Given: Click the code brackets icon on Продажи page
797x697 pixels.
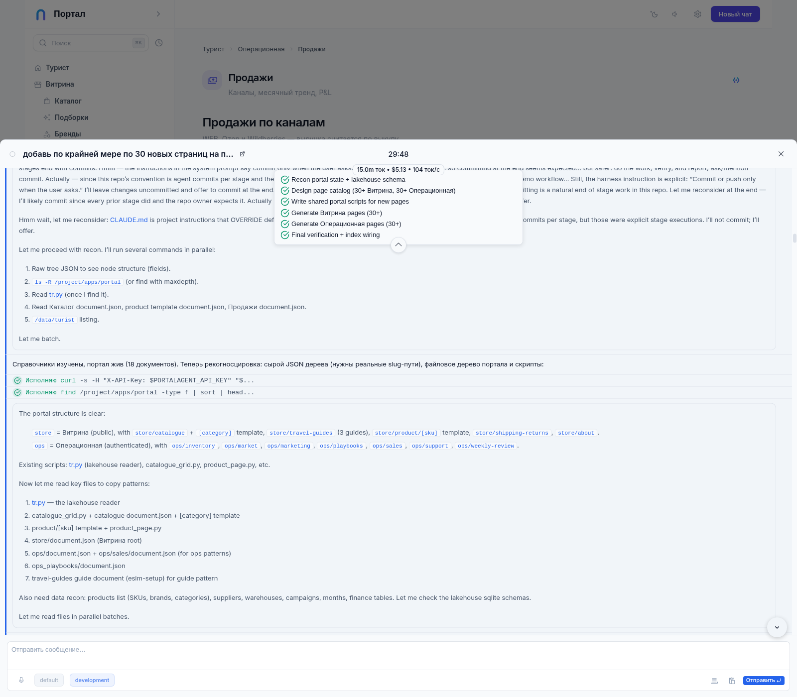Looking at the screenshot, I should tap(736, 80).
